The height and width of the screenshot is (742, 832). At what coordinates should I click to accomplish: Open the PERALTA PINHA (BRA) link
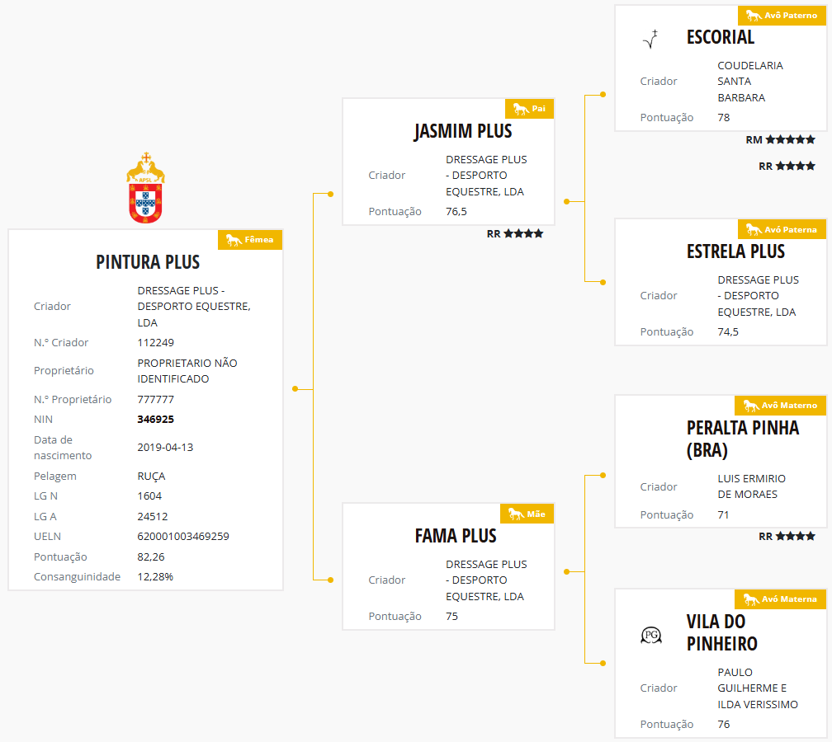pyautogui.click(x=743, y=439)
